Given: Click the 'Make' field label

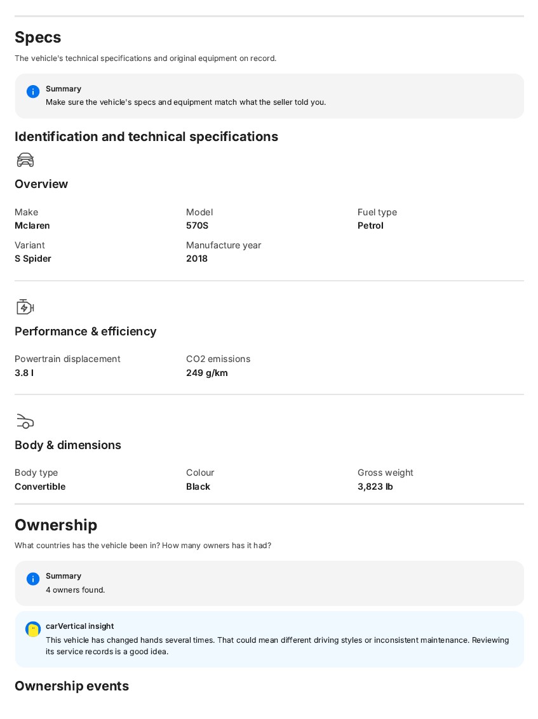Looking at the screenshot, I should pyautogui.click(x=26, y=212).
